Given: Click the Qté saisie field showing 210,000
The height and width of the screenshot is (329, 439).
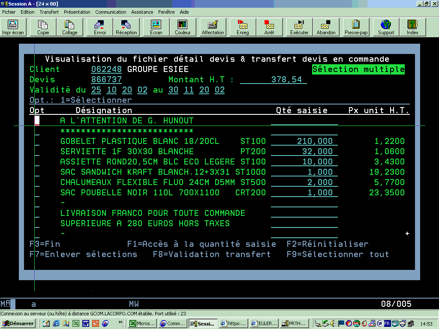Looking at the screenshot, I should coord(304,141).
